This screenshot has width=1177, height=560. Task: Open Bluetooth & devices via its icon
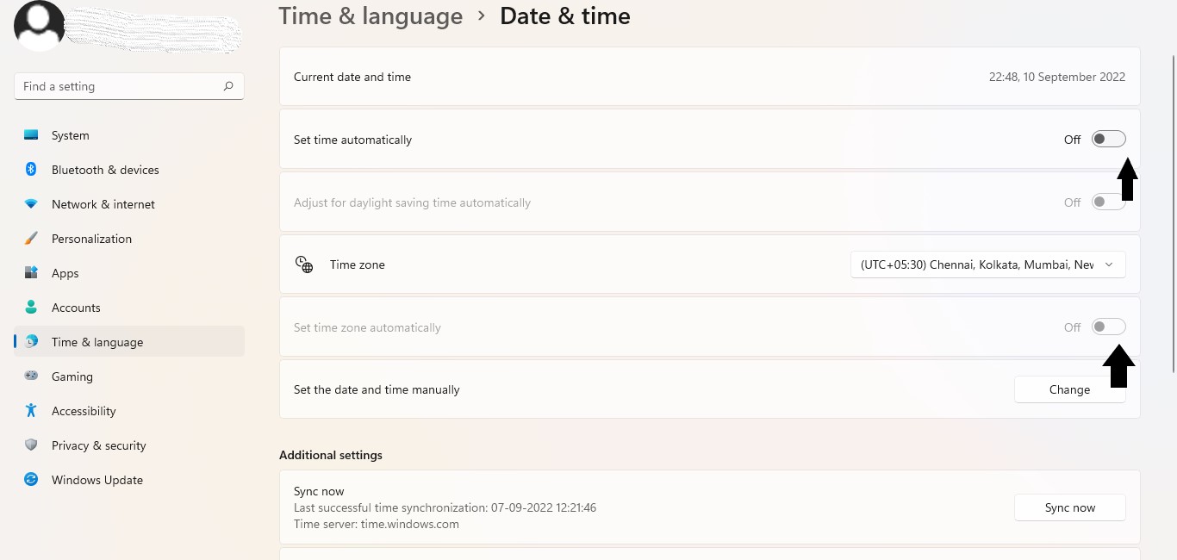[x=31, y=170]
